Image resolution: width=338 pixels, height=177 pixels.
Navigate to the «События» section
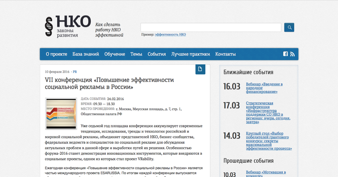[157, 54]
